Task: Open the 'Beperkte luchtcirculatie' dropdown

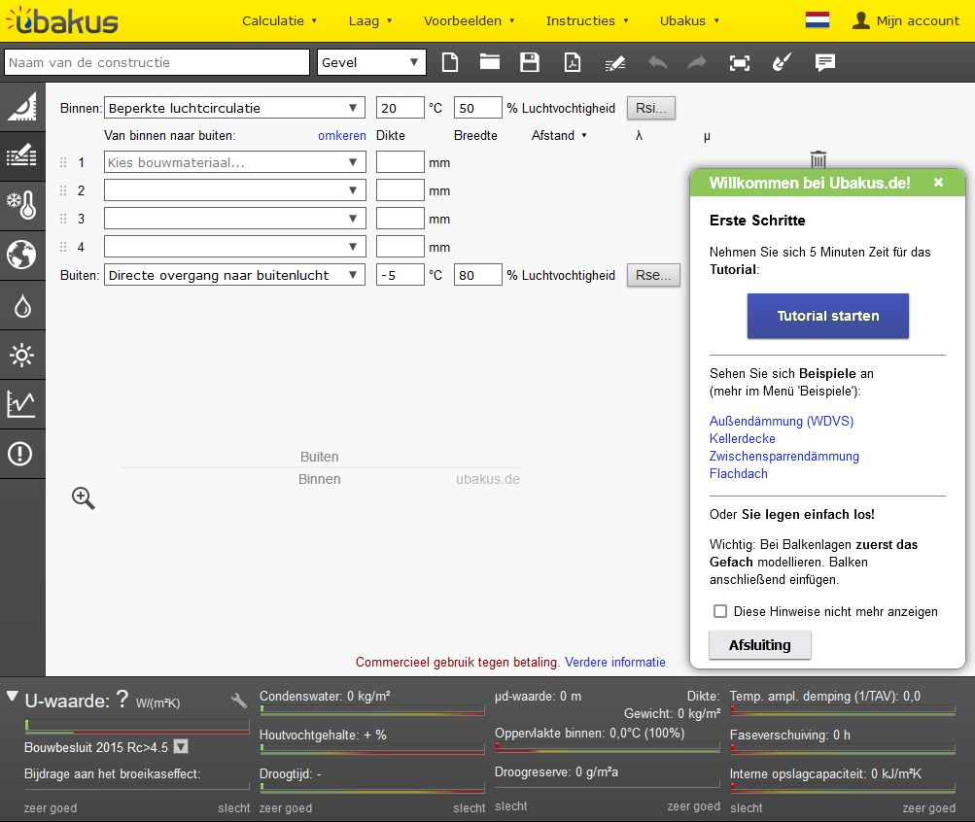Action: [234, 108]
